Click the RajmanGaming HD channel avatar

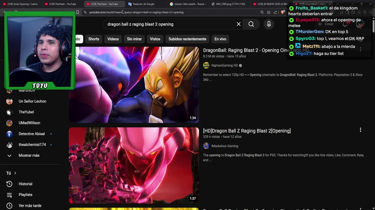pos(206,65)
